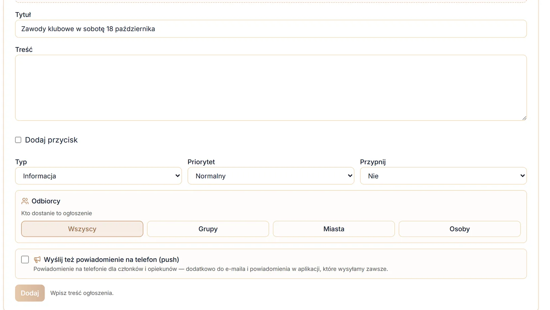The height and width of the screenshot is (310, 550).
Task: Click the 'Treść' field label
Action: tap(24, 50)
